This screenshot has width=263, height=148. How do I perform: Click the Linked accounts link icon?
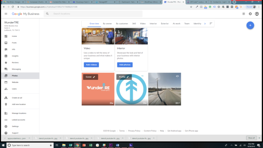click(6, 120)
